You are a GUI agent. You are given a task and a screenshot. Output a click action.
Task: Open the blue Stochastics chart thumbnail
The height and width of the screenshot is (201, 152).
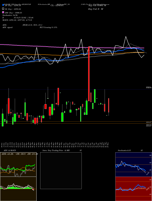pos(133,164)
